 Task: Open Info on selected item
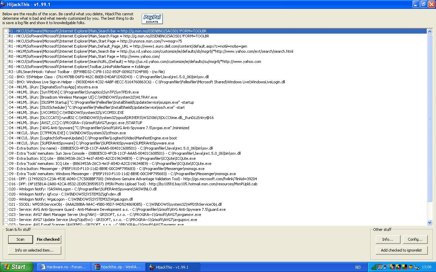34,250
